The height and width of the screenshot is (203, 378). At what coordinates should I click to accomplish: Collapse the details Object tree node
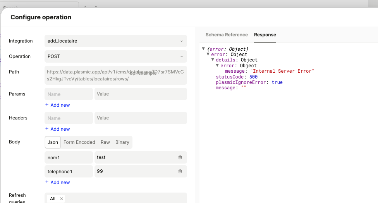[x=213, y=60]
